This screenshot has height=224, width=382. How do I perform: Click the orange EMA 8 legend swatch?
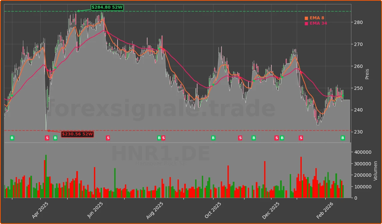[306, 18]
